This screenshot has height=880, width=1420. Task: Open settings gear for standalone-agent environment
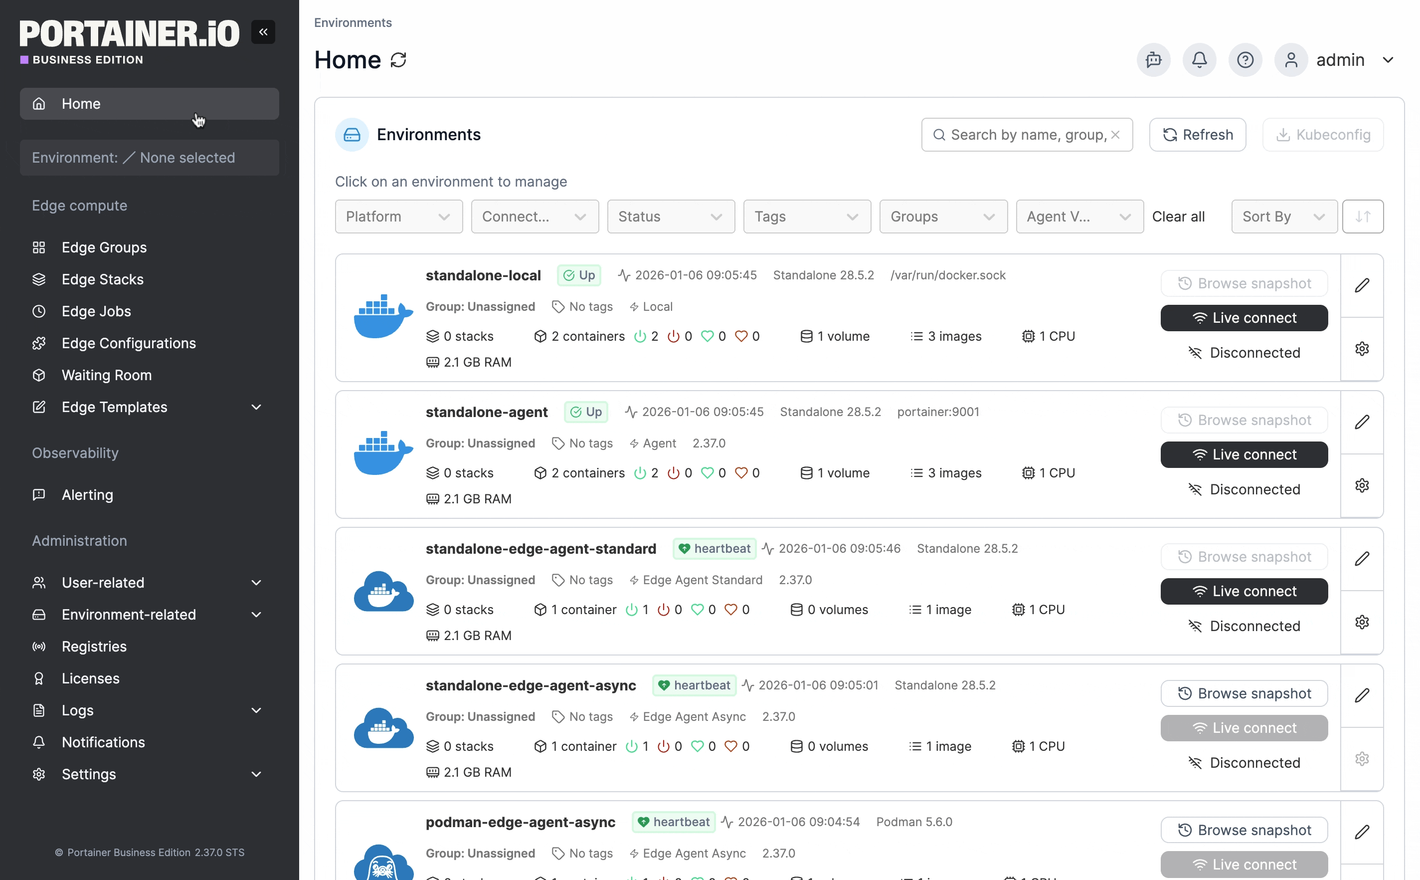[x=1361, y=485]
